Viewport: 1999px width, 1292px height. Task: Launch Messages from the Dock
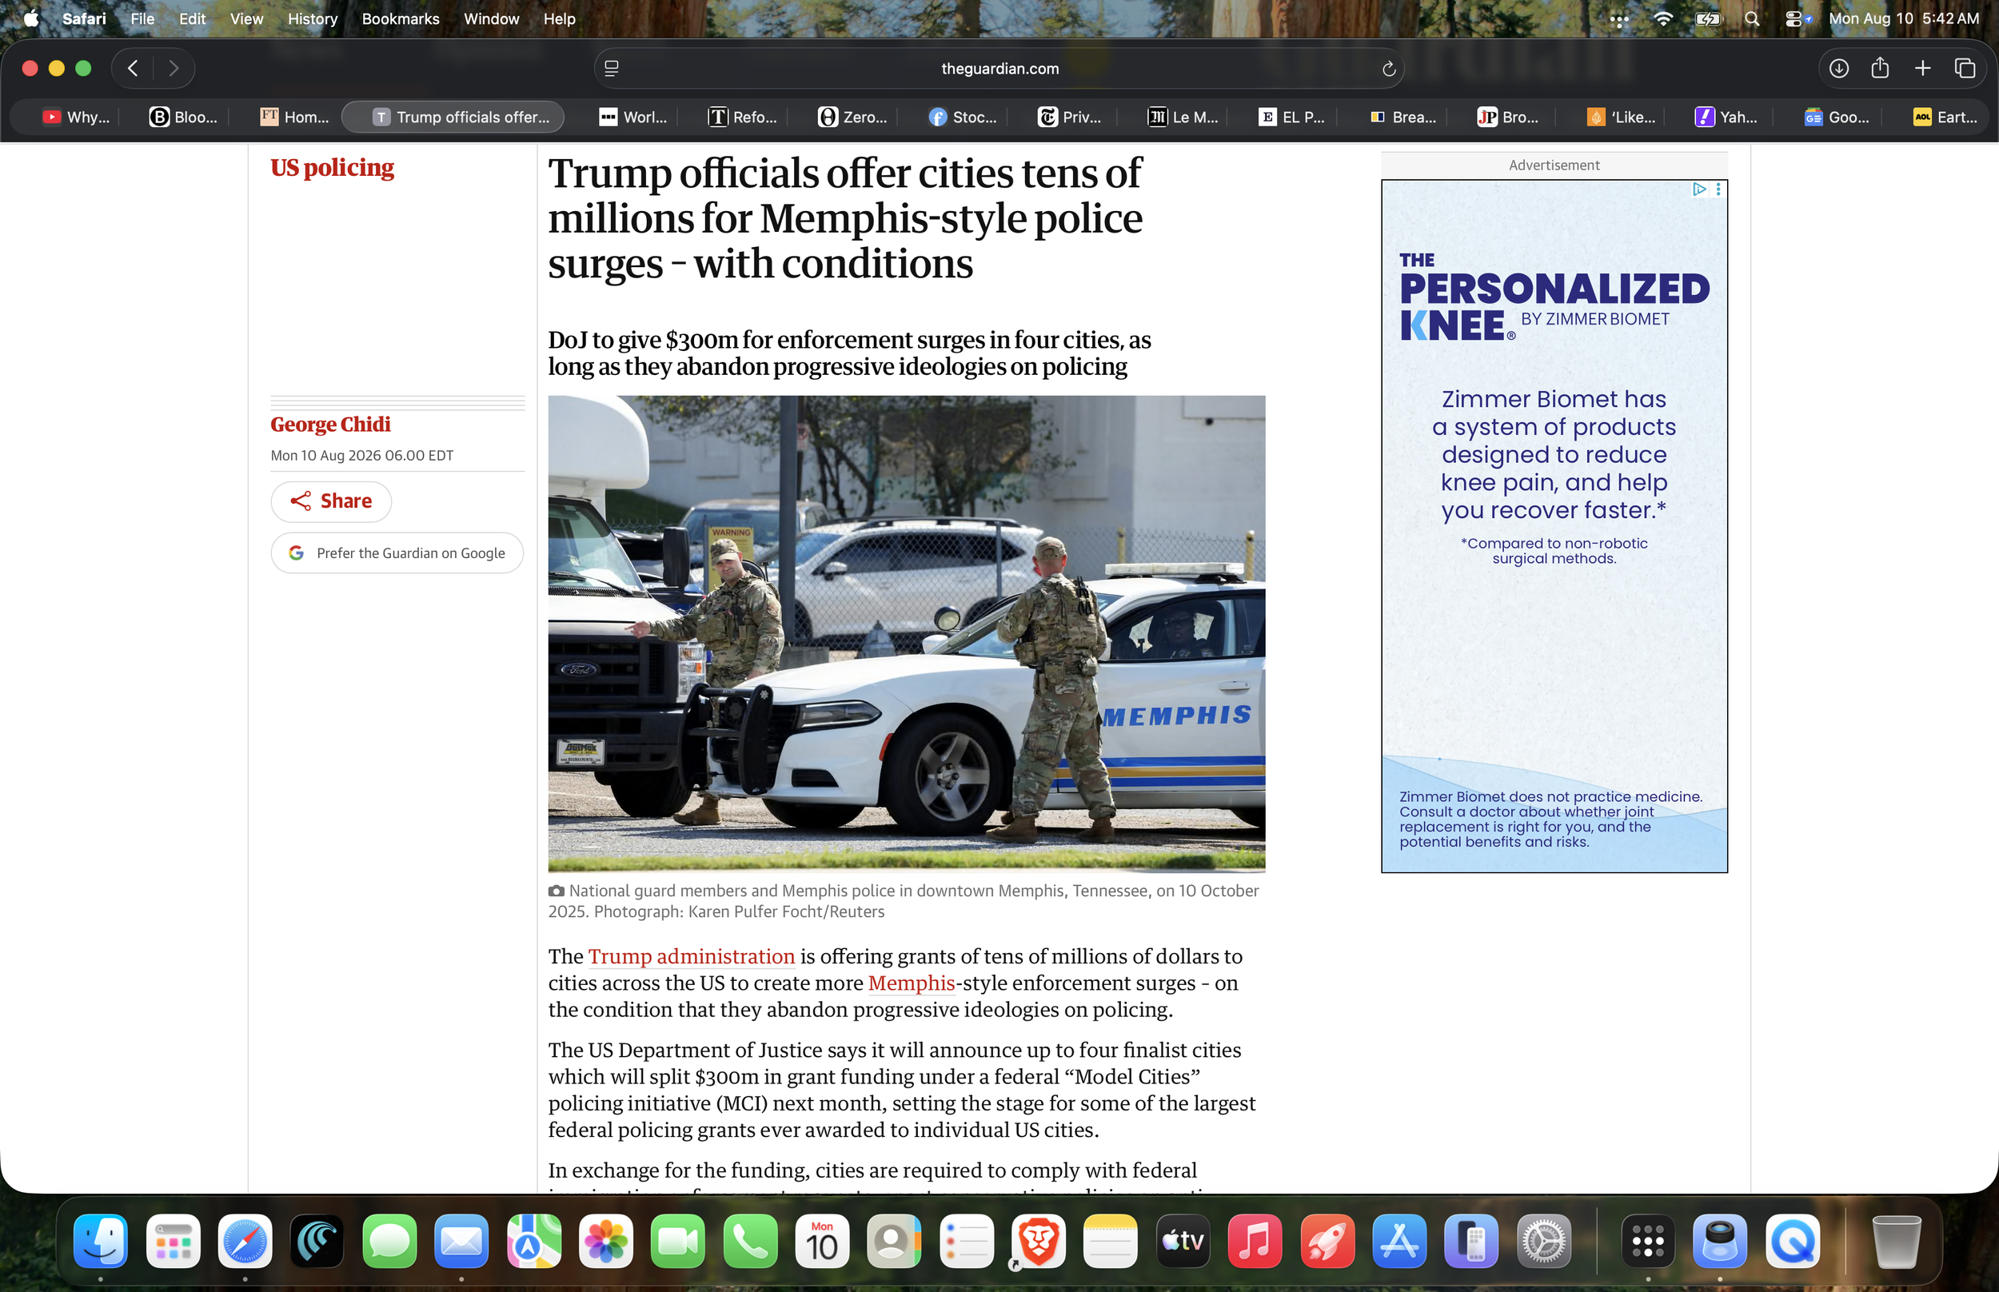tap(389, 1240)
